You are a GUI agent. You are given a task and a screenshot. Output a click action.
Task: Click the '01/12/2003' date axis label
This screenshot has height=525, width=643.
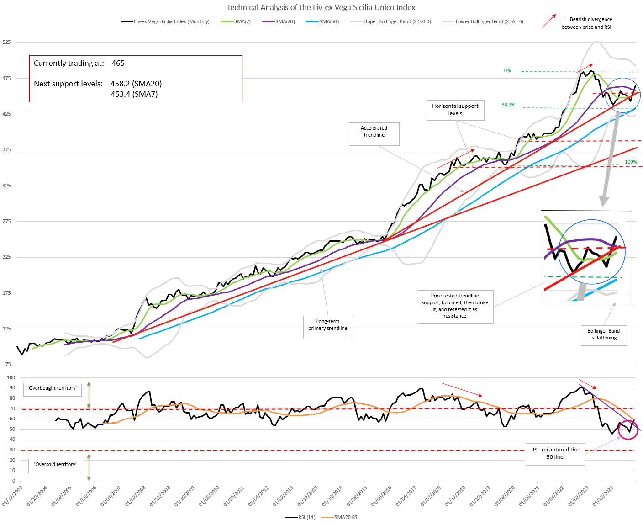click(x=12, y=496)
